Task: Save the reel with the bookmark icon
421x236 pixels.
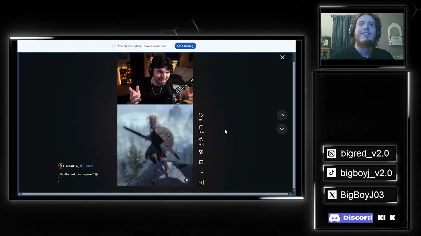Action: click(x=201, y=162)
